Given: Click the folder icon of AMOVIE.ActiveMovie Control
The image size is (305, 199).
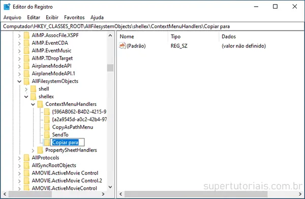Looking at the screenshot, I should click(26, 173).
